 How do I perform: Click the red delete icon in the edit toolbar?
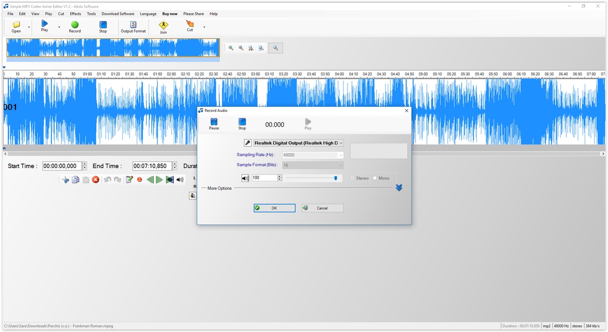coord(96,180)
